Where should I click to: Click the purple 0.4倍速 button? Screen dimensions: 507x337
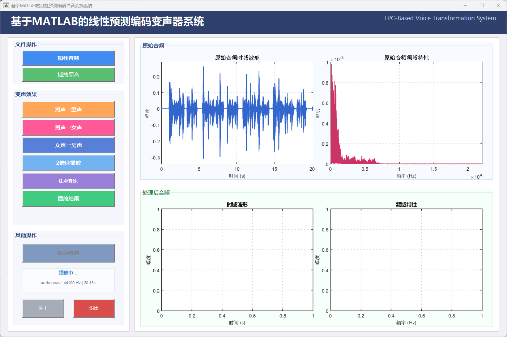(68, 181)
